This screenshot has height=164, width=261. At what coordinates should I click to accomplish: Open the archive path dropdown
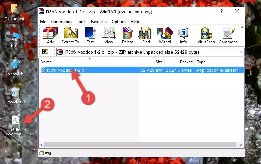pyautogui.click(x=242, y=52)
